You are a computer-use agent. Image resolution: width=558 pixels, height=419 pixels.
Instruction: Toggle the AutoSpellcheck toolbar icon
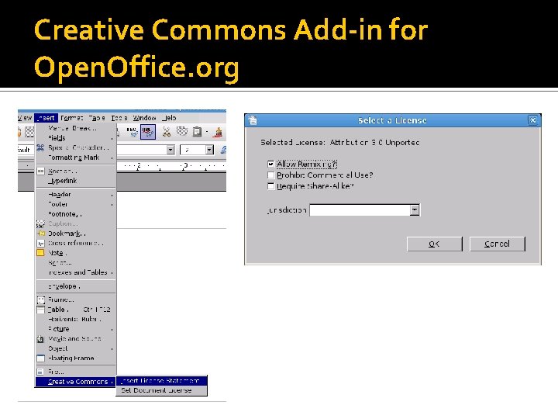[148, 132]
